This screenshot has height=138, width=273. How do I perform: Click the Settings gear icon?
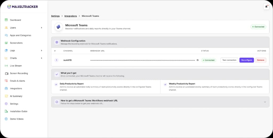tap(6, 104)
